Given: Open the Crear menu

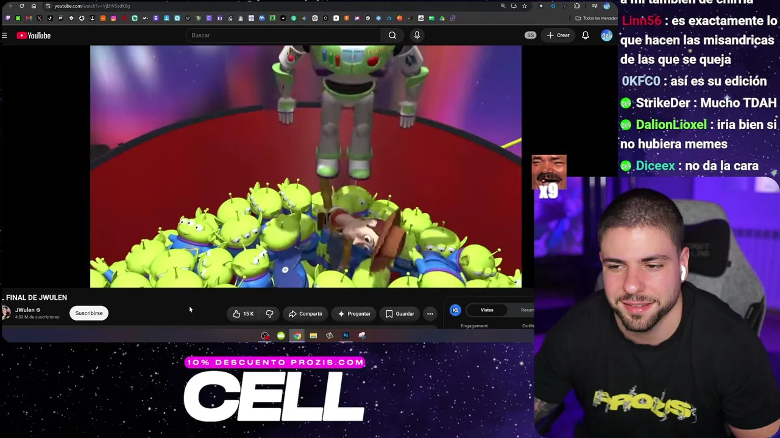Looking at the screenshot, I should click(558, 35).
